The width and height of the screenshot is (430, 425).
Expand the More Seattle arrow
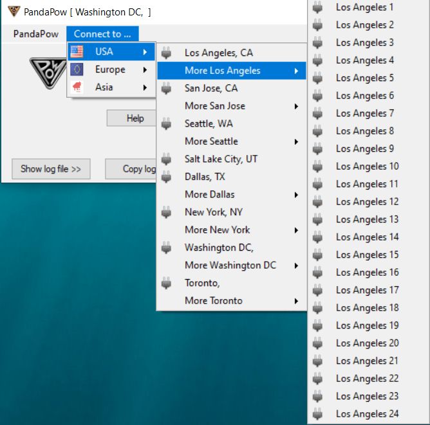coord(296,141)
